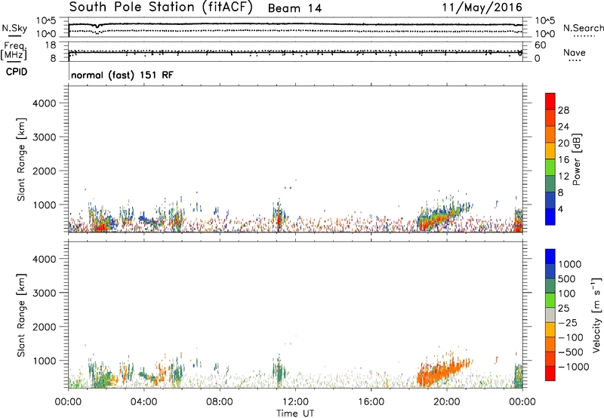Screen dimensions: 604x418
Task: Click the bright blue top segment of Velocity color bar
Action: tap(550, 257)
